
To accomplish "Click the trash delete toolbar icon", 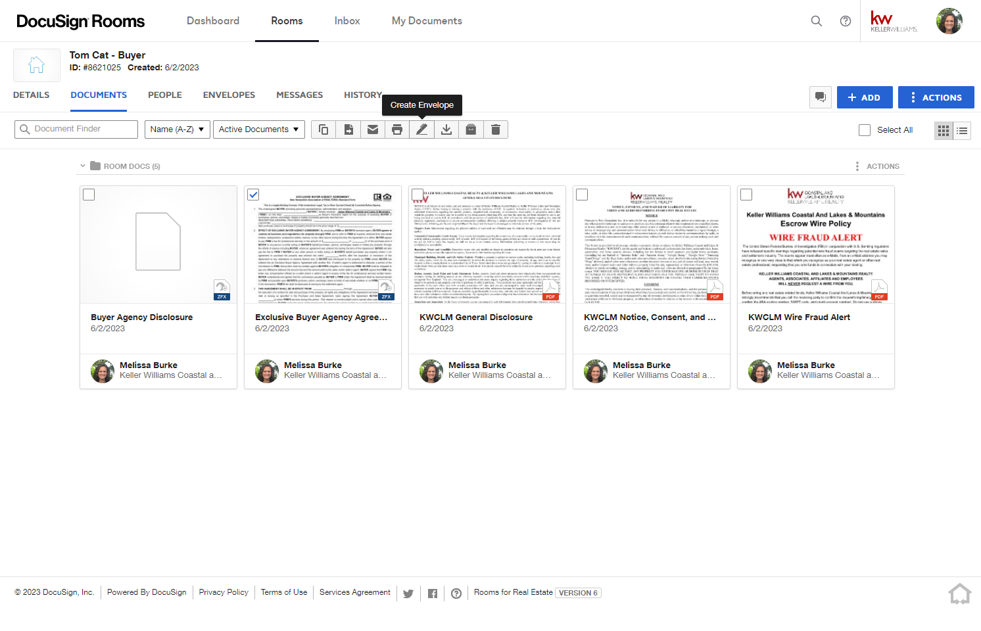I will point(496,129).
